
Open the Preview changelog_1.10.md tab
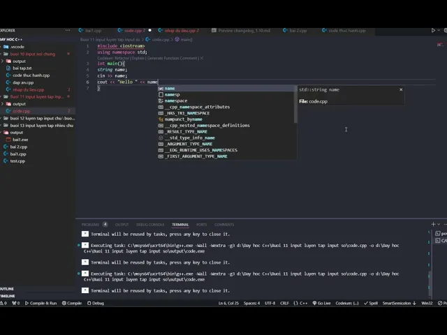(241, 31)
